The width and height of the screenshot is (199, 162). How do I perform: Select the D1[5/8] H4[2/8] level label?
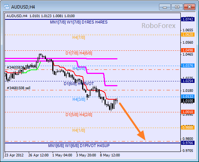click(79, 115)
